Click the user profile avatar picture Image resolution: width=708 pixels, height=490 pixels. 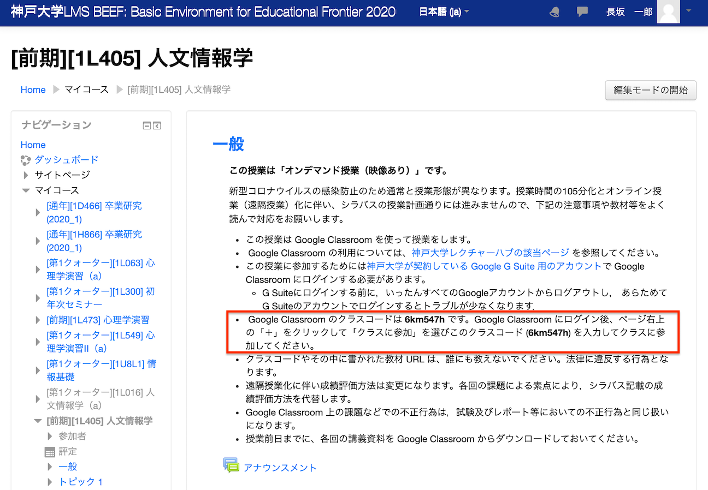[669, 12]
